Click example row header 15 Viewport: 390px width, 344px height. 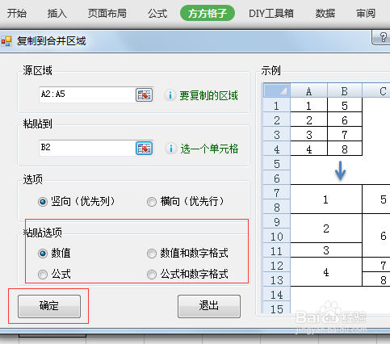[277, 308]
